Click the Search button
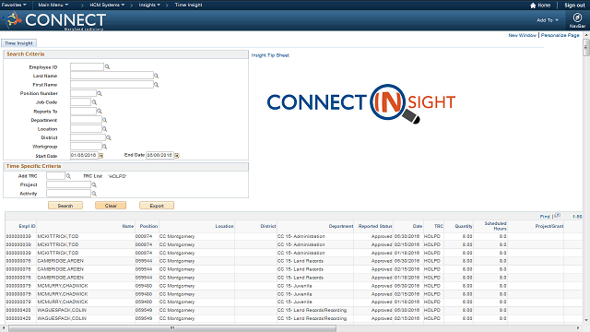590x332 pixels. click(x=65, y=206)
